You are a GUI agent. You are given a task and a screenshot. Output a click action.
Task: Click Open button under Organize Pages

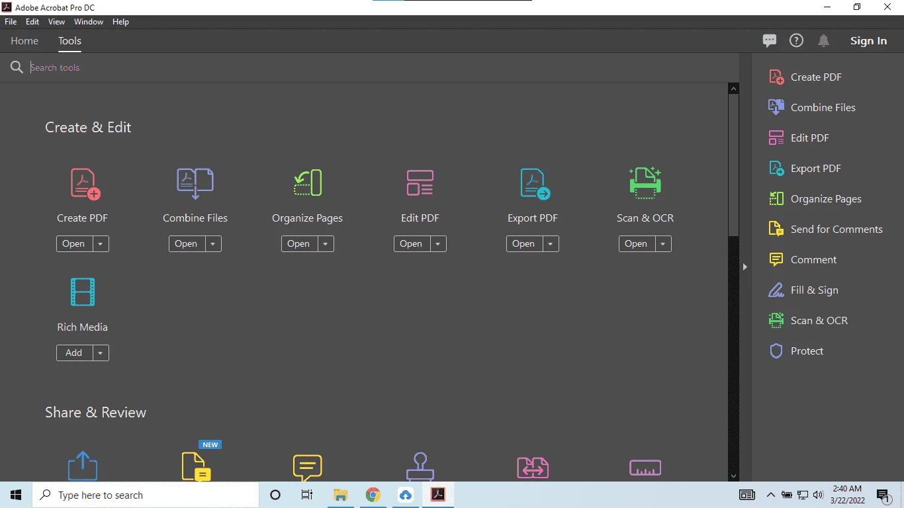coord(299,244)
